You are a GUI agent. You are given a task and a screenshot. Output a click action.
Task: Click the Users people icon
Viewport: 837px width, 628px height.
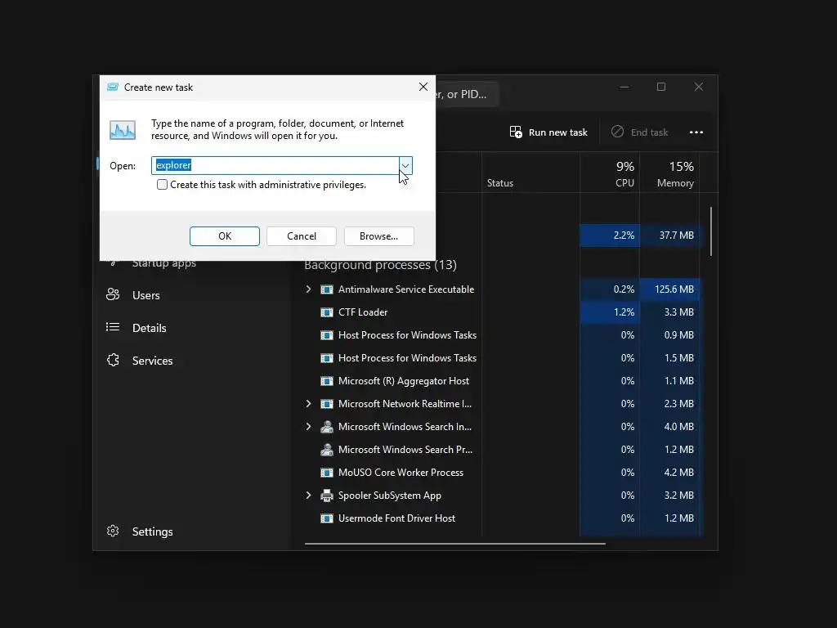tap(113, 294)
